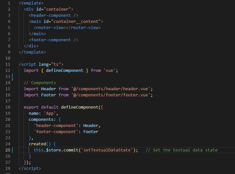Click the closing </script> tag

click(30, 168)
